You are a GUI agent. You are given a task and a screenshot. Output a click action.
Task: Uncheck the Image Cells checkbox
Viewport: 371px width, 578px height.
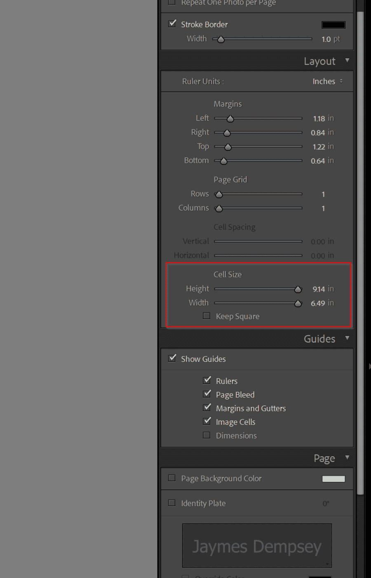[207, 421]
